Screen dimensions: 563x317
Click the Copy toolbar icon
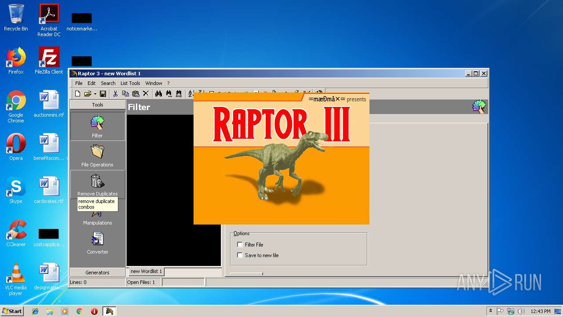coord(125,93)
